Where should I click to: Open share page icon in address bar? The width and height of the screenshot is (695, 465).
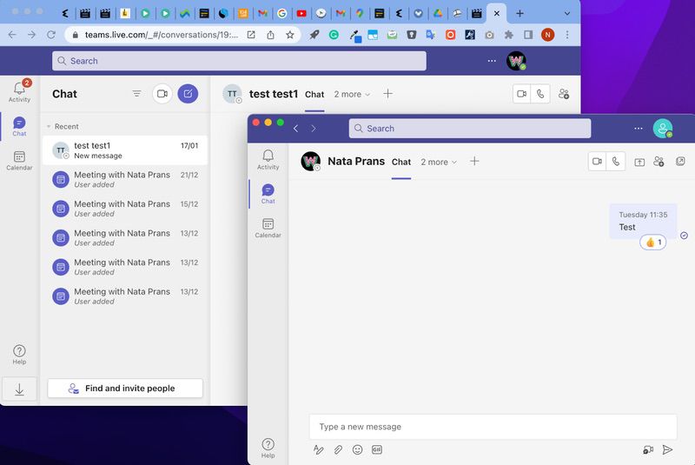270,35
